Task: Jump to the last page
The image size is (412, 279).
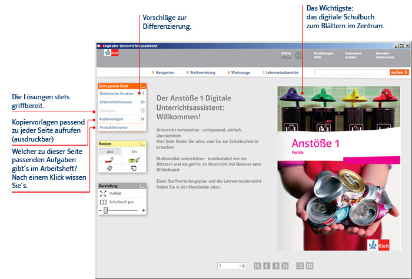Action: pyautogui.click(x=285, y=266)
